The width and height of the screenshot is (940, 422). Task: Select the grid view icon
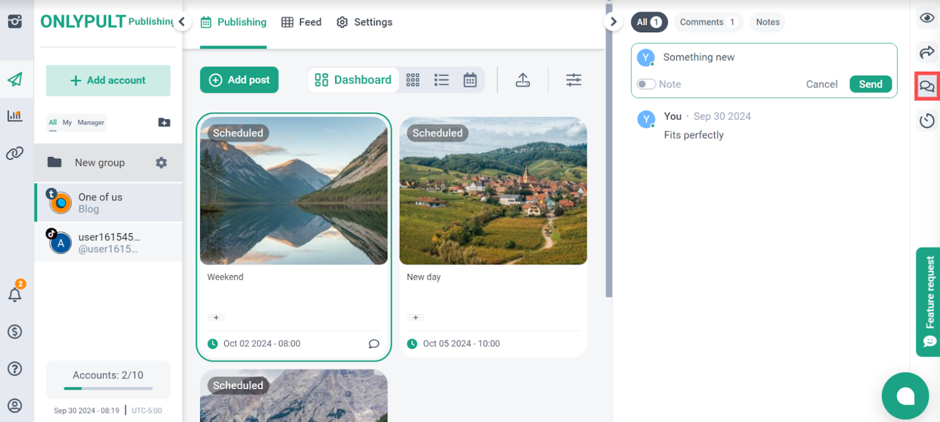pos(413,80)
